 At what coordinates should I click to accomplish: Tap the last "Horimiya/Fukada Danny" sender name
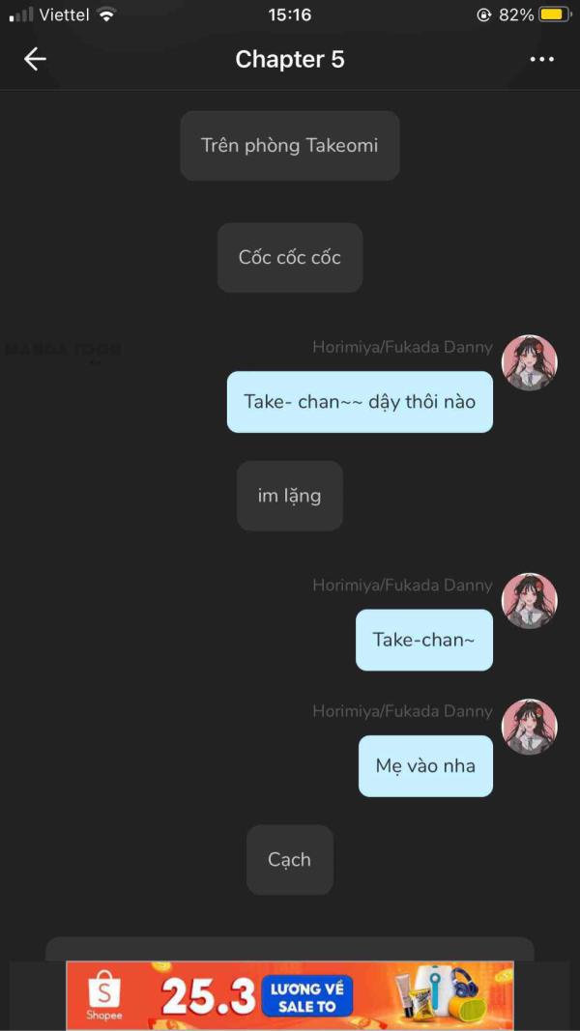coord(402,711)
